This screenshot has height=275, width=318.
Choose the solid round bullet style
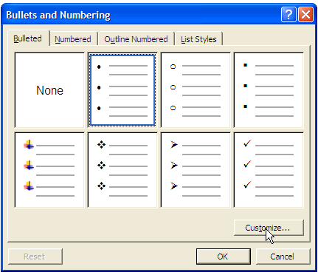pyautogui.click(x=122, y=90)
